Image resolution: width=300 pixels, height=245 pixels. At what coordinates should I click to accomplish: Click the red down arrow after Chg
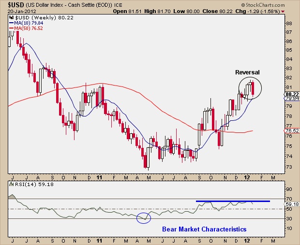pyautogui.click(x=283, y=12)
